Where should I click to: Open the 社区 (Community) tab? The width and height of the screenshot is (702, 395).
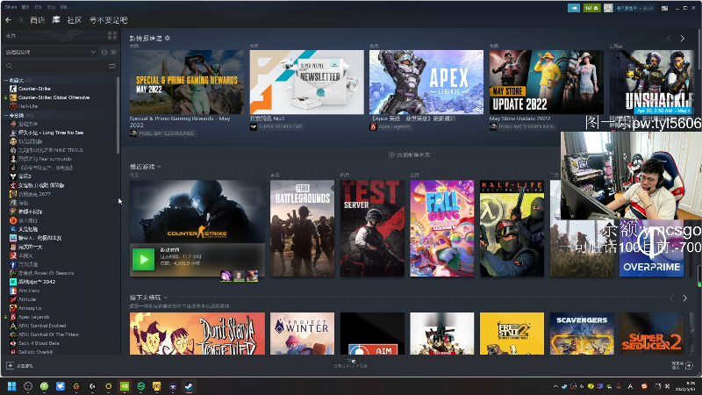tap(75, 20)
